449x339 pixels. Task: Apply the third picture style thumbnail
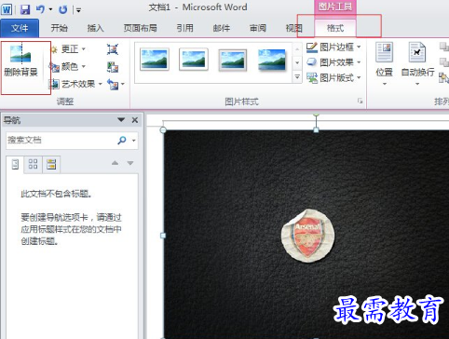coord(233,60)
